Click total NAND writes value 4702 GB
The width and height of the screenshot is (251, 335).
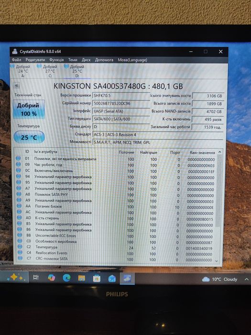point(208,112)
